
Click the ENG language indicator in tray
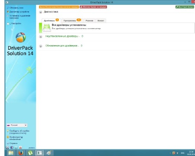(182, 153)
